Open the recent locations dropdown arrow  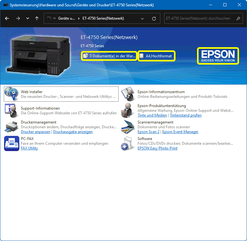[28, 18]
